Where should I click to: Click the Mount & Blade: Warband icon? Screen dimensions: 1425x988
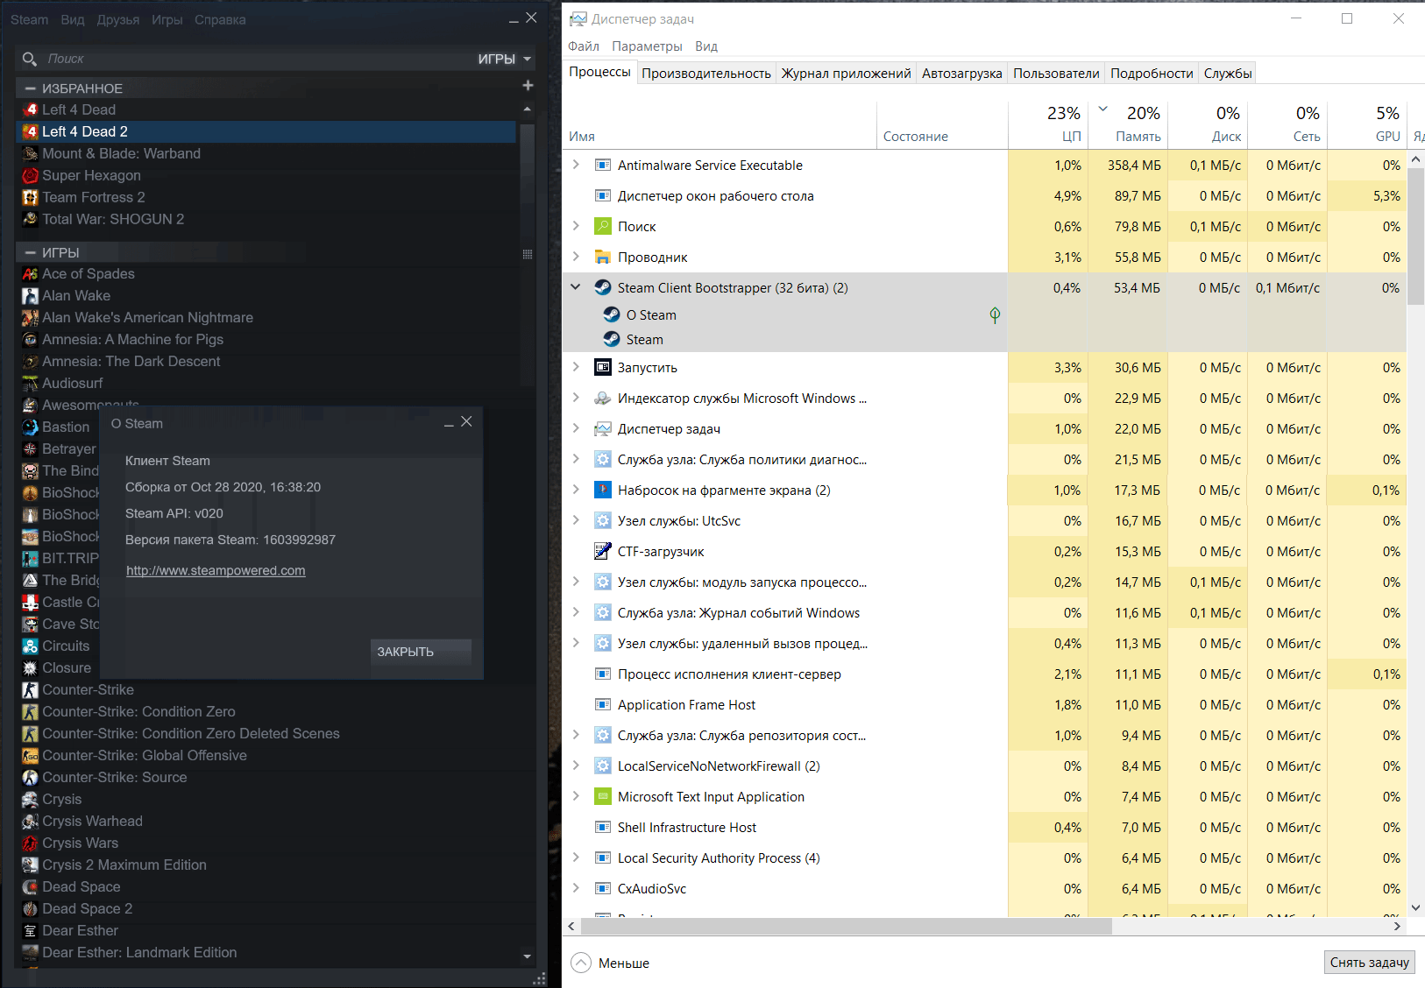click(x=31, y=153)
